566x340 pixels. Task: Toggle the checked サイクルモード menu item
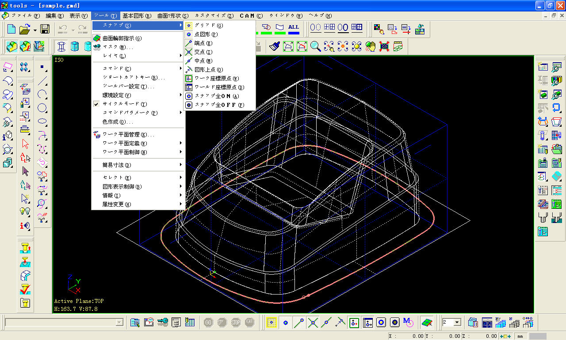138,104
